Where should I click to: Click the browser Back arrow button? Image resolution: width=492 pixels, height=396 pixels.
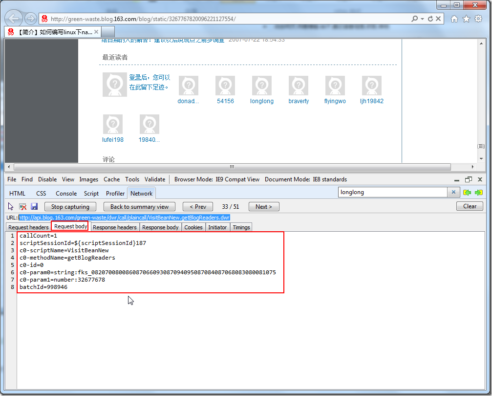[14, 19]
